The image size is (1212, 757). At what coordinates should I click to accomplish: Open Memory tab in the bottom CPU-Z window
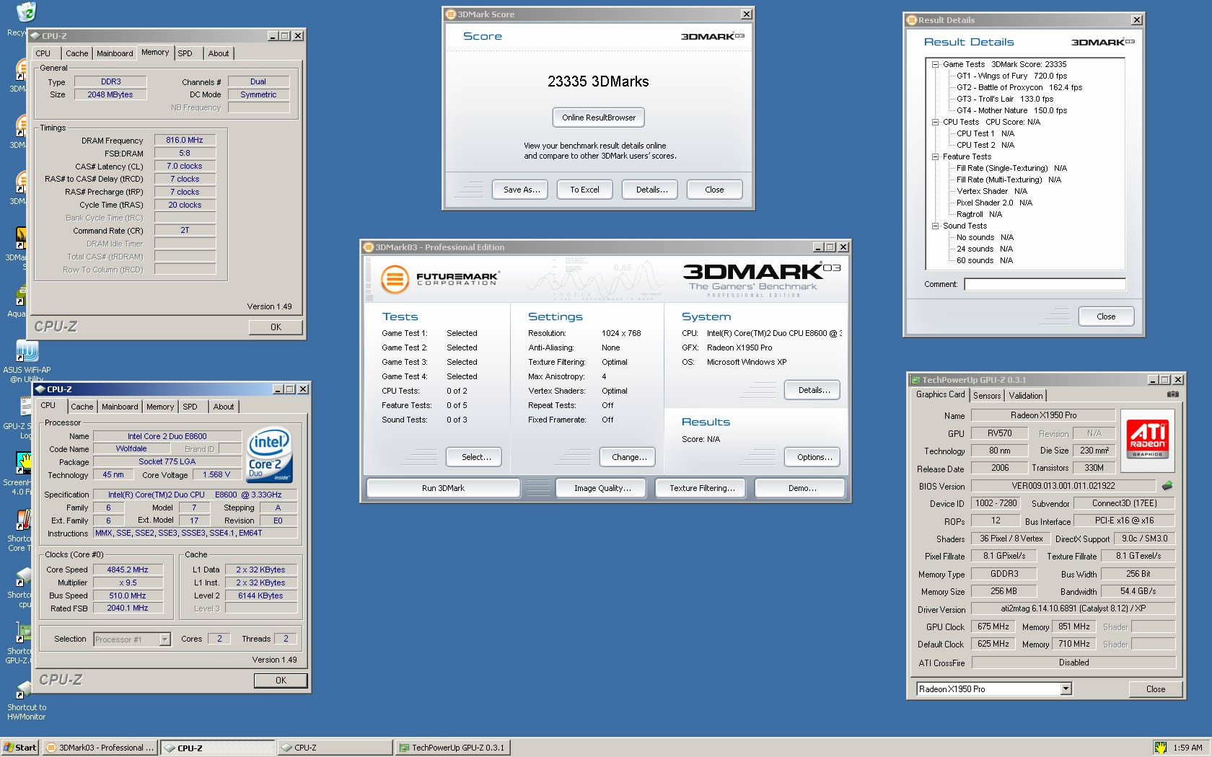point(159,407)
